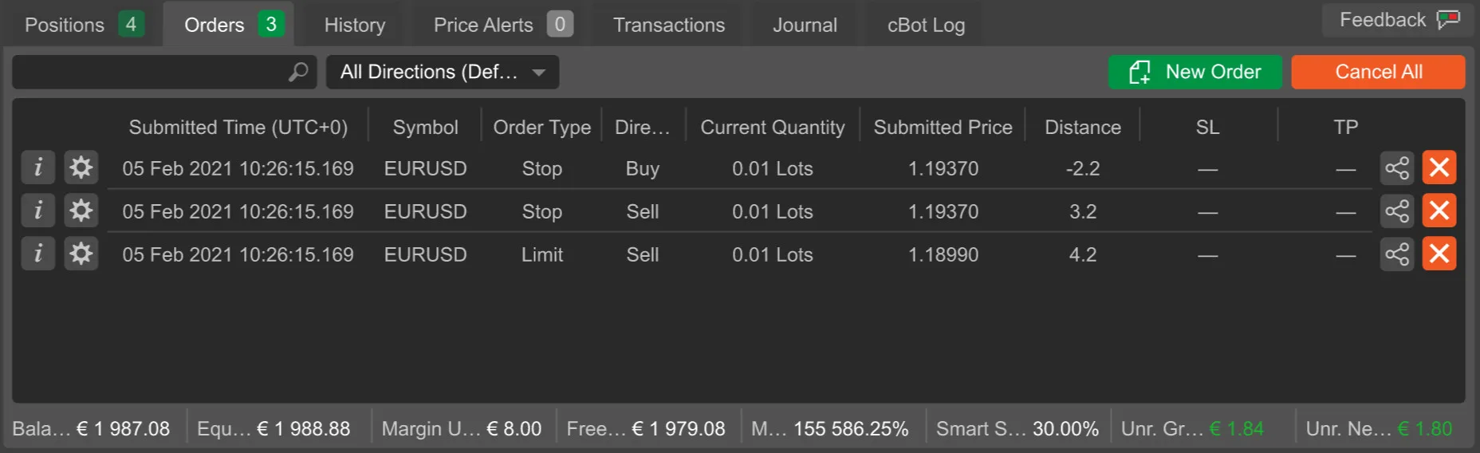Open the Price Alerts tab
Image resolution: width=1480 pixels, height=453 pixels.
502,25
